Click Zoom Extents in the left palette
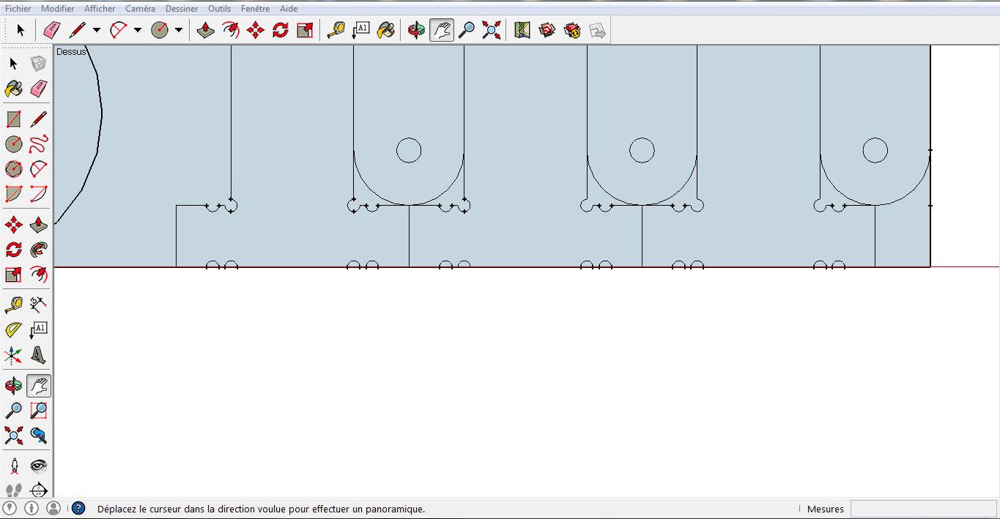This screenshot has width=1000, height=519. click(x=14, y=436)
